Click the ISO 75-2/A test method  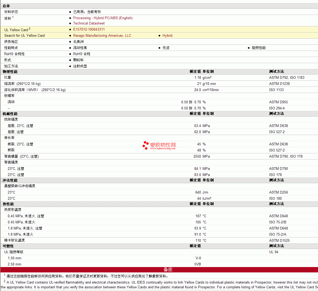tap(278, 234)
